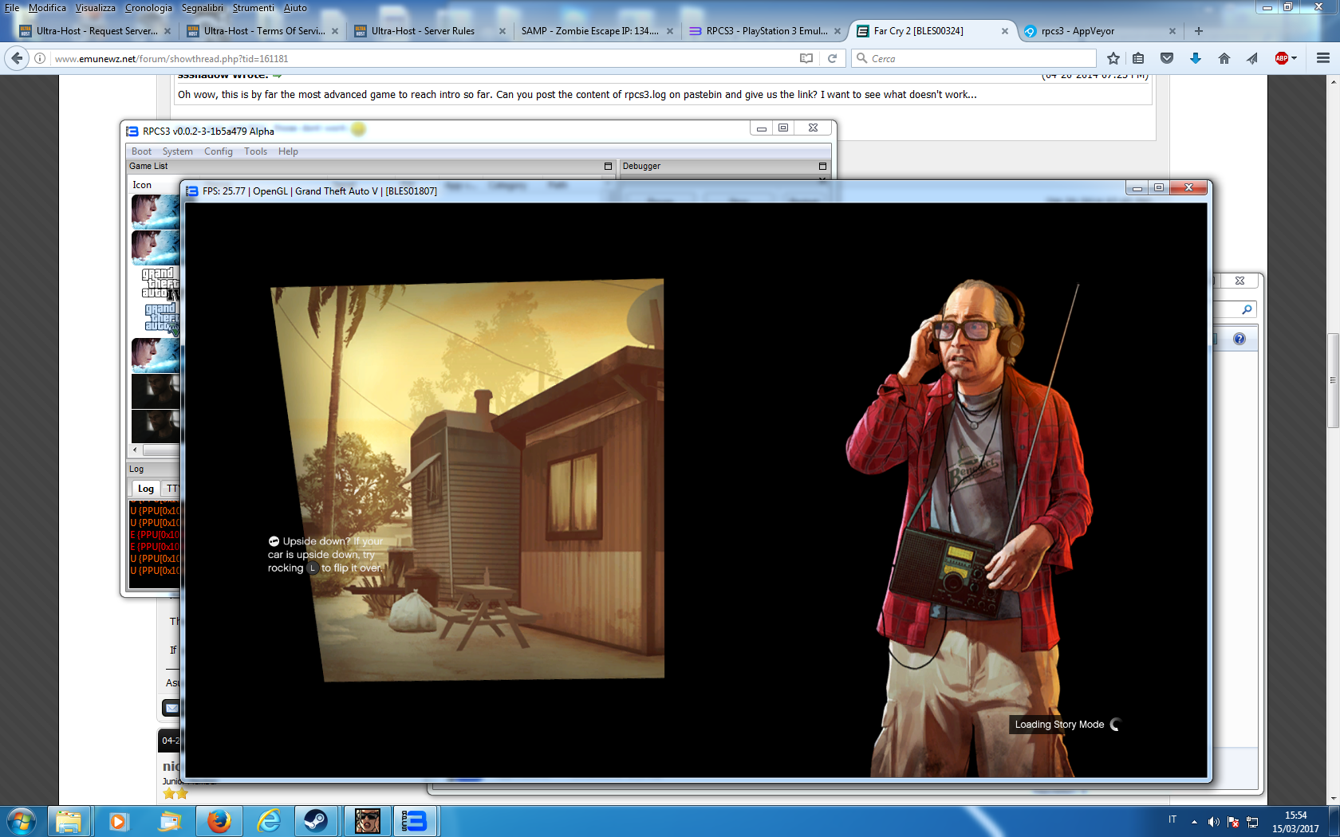Click the volume speaker tray icon

(1213, 822)
